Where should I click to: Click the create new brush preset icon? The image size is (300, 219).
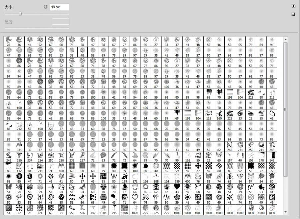tap(293, 14)
